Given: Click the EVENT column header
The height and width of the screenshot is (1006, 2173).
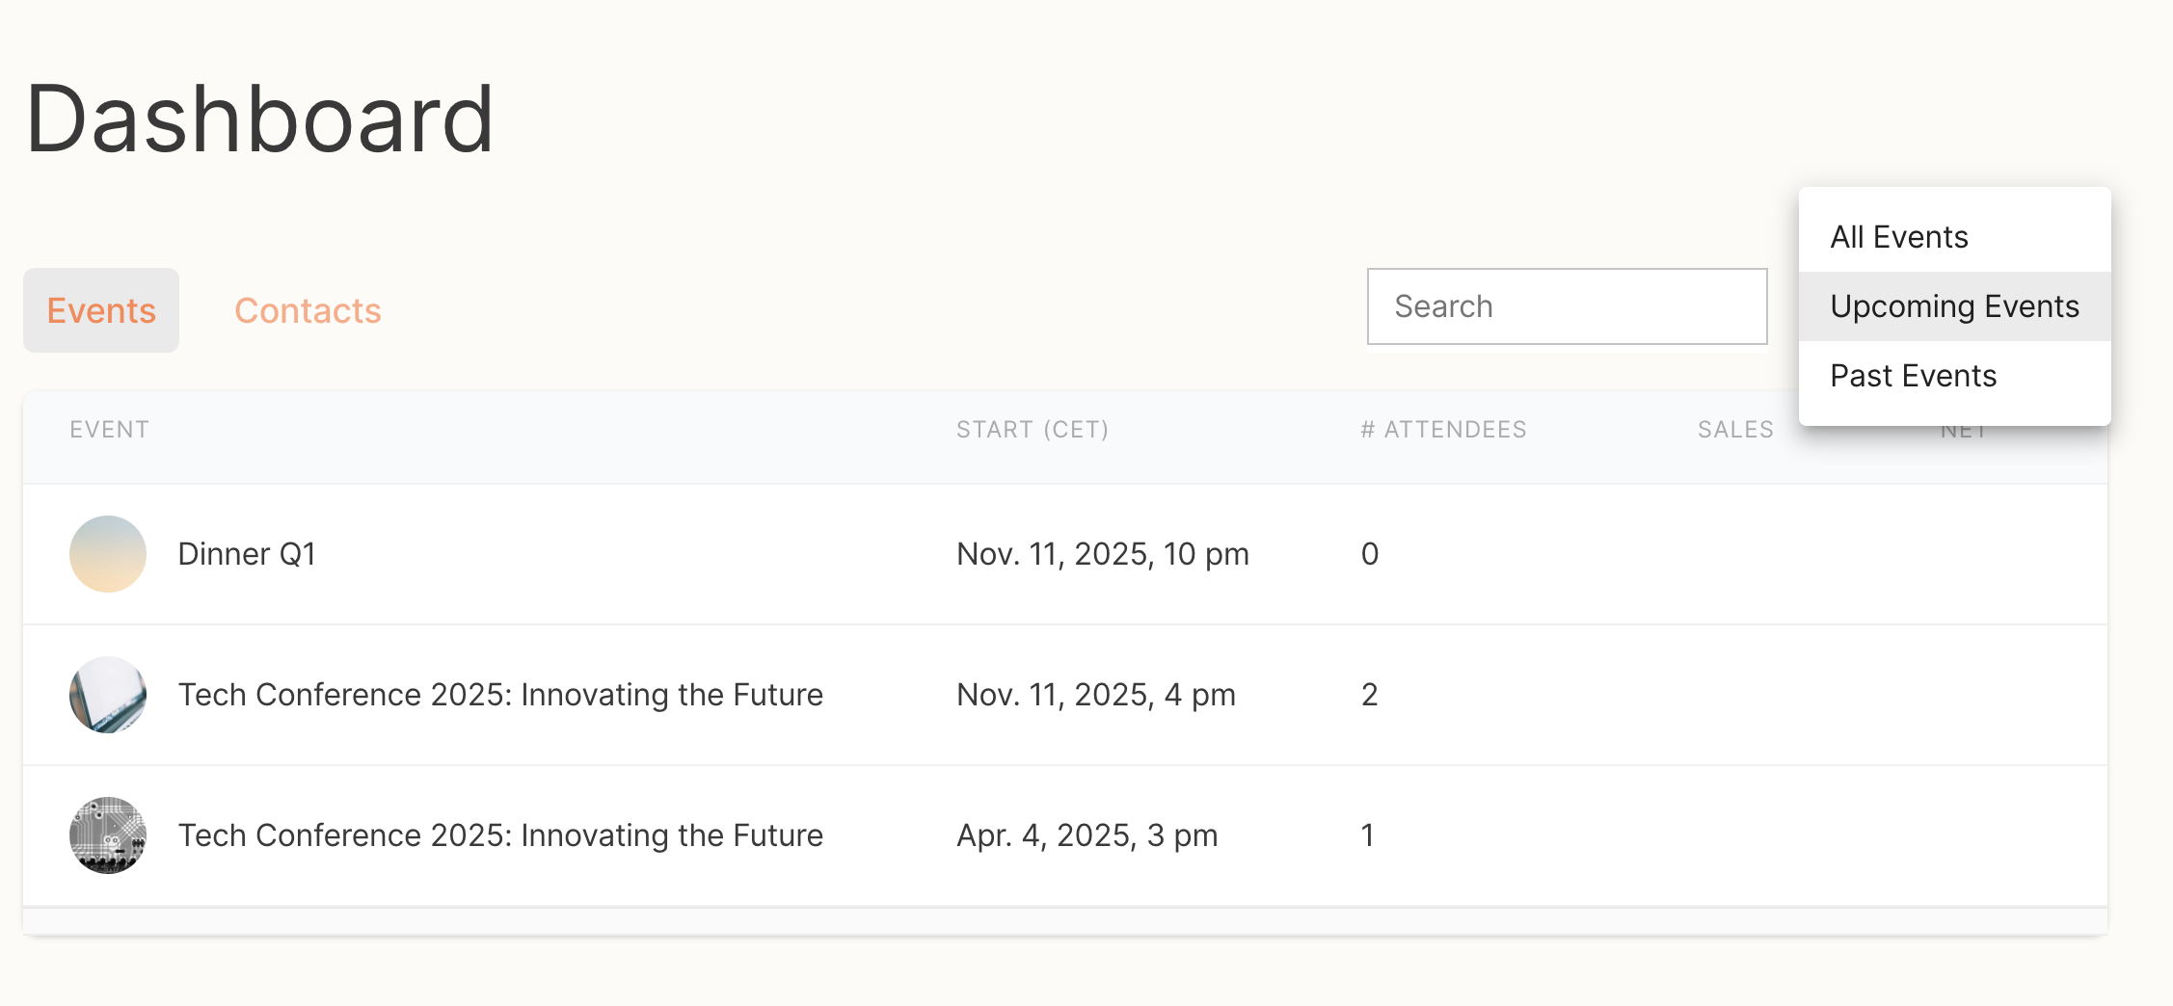Looking at the screenshot, I should coord(109,430).
